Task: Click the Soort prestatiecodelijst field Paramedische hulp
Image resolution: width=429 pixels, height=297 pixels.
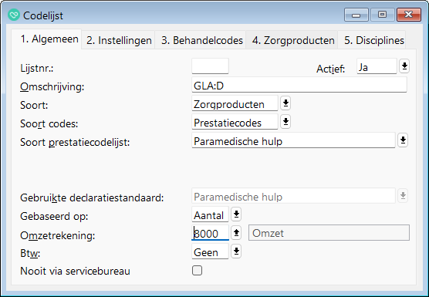Action: 293,140
